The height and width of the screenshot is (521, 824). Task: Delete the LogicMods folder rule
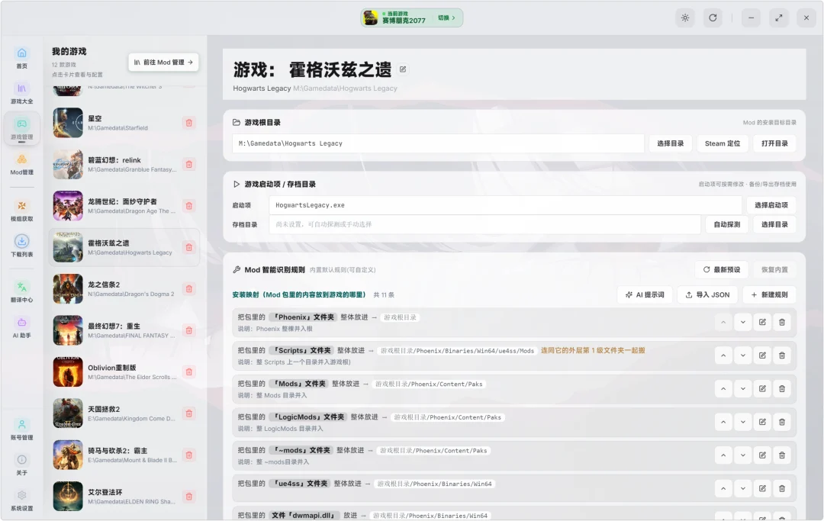coord(782,422)
